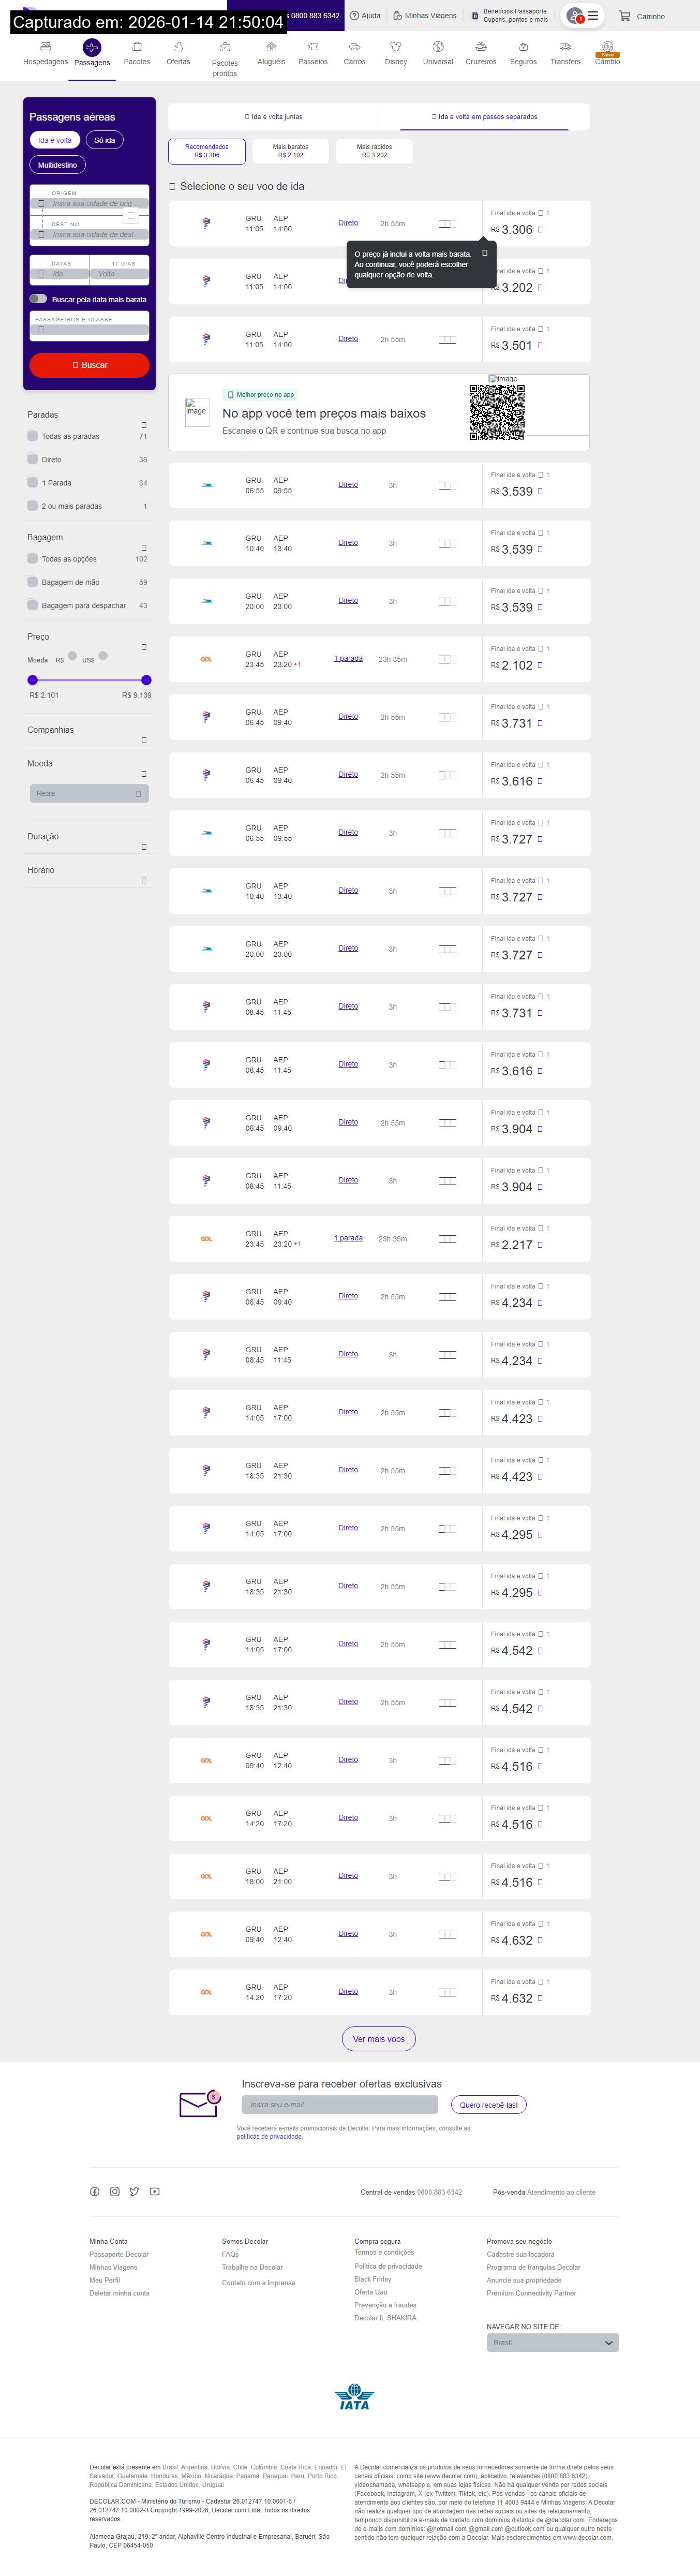Toggle Buscar pela data mais barata
This screenshot has width=700, height=2576.
pos(38,299)
